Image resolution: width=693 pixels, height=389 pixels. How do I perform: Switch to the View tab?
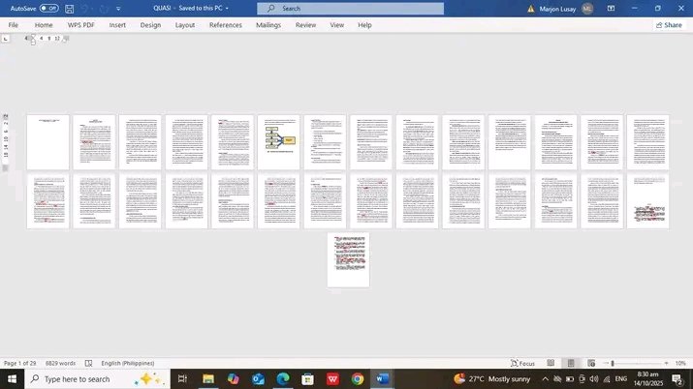[336, 25]
